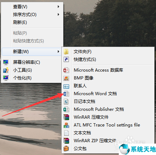Expand the 排序方式(O) submenu arrow
The image size is (156, 155).
point(58,15)
